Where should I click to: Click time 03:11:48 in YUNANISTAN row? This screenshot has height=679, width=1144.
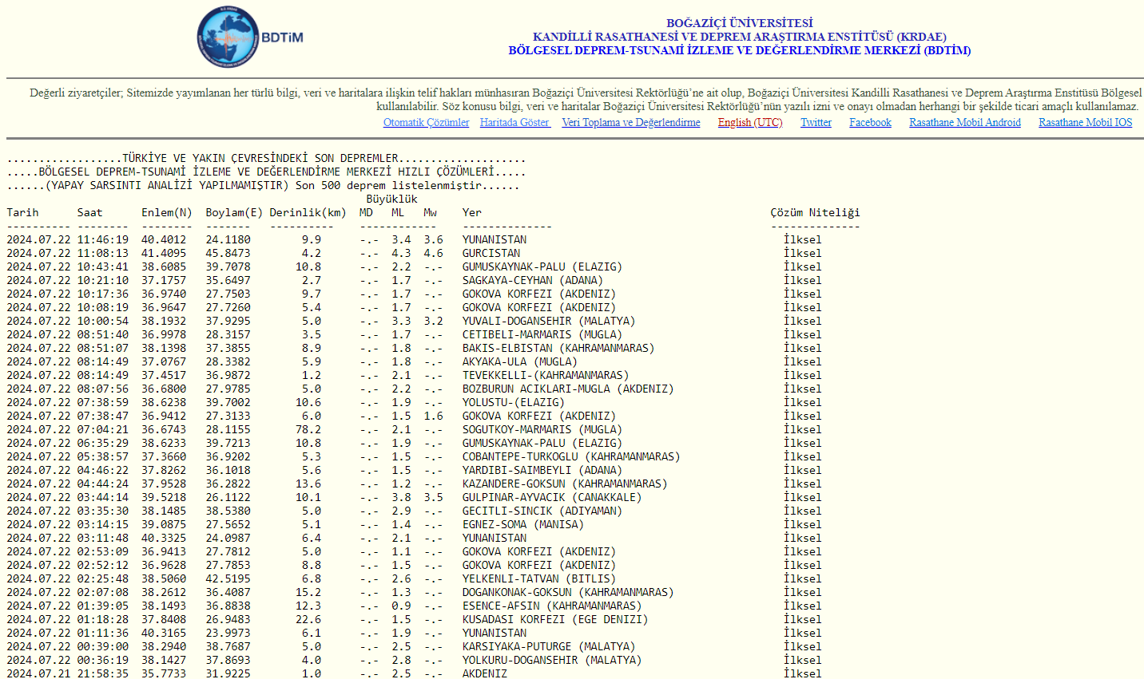pyautogui.click(x=103, y=538)
